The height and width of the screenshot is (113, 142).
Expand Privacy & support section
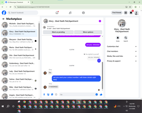[x=122, y=61]
